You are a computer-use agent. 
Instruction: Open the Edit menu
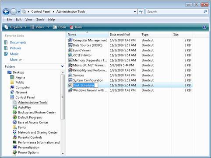(x=19, y=20)
